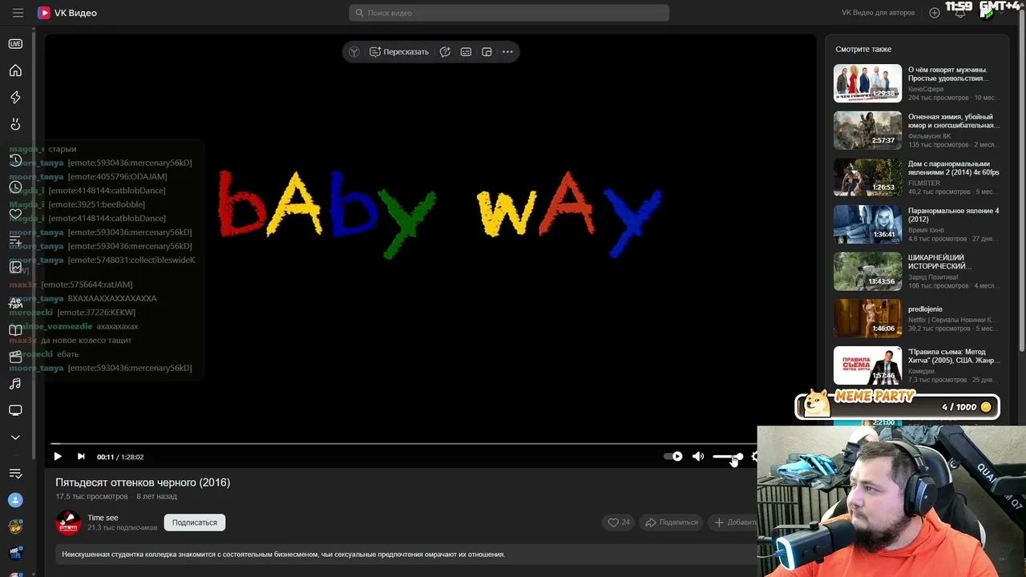Open thumbnail for ШИКАРНЕЙШИЙ ИСТОРИЧЕСКИЙ video

867,272
